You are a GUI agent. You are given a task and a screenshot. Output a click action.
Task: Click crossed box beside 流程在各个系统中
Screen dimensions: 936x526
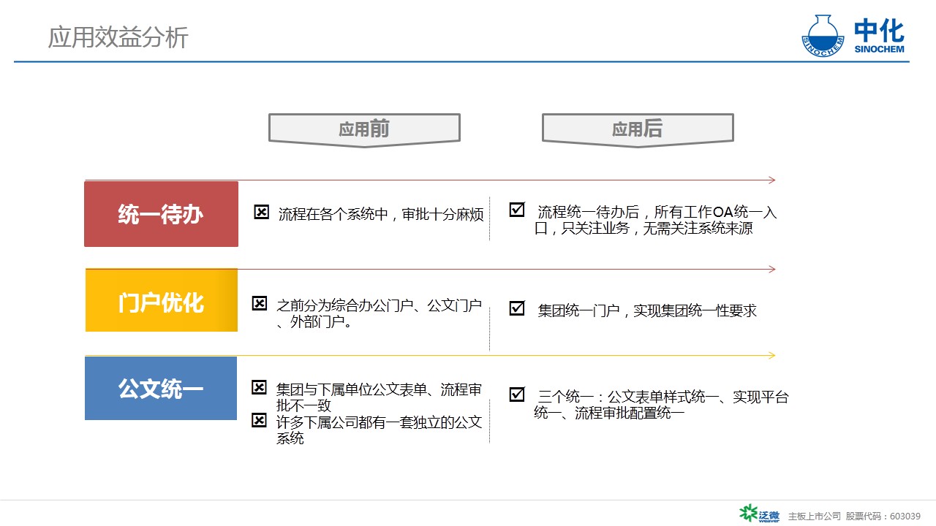click(x=261, y=213)
